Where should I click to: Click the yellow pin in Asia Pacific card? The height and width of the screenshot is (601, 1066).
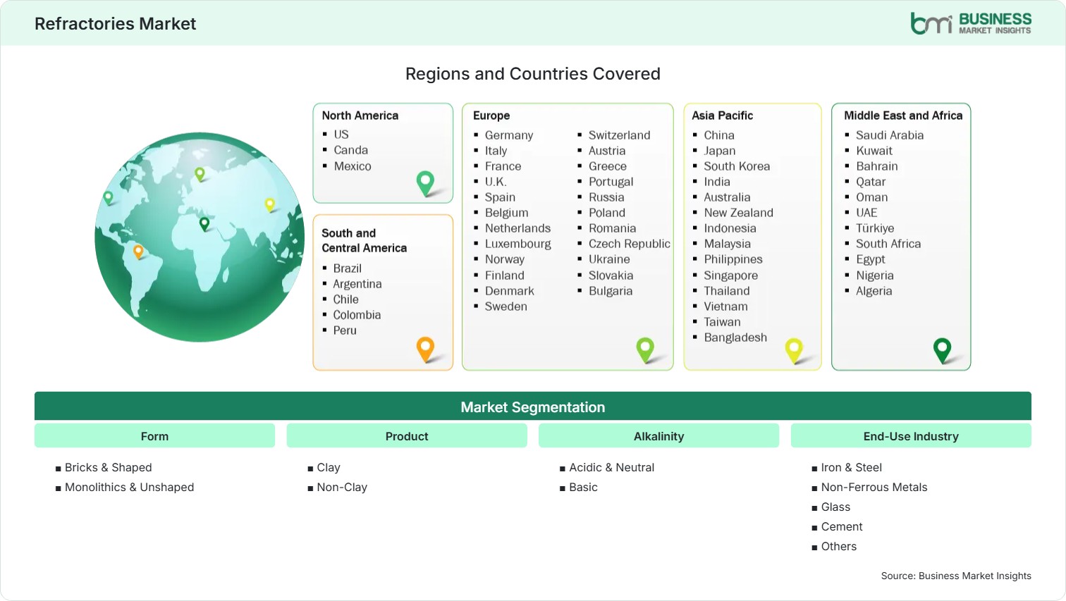click(x=794, y=351)
